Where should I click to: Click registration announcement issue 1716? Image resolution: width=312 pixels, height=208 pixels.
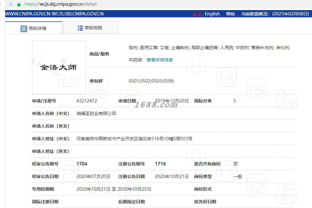160,164
